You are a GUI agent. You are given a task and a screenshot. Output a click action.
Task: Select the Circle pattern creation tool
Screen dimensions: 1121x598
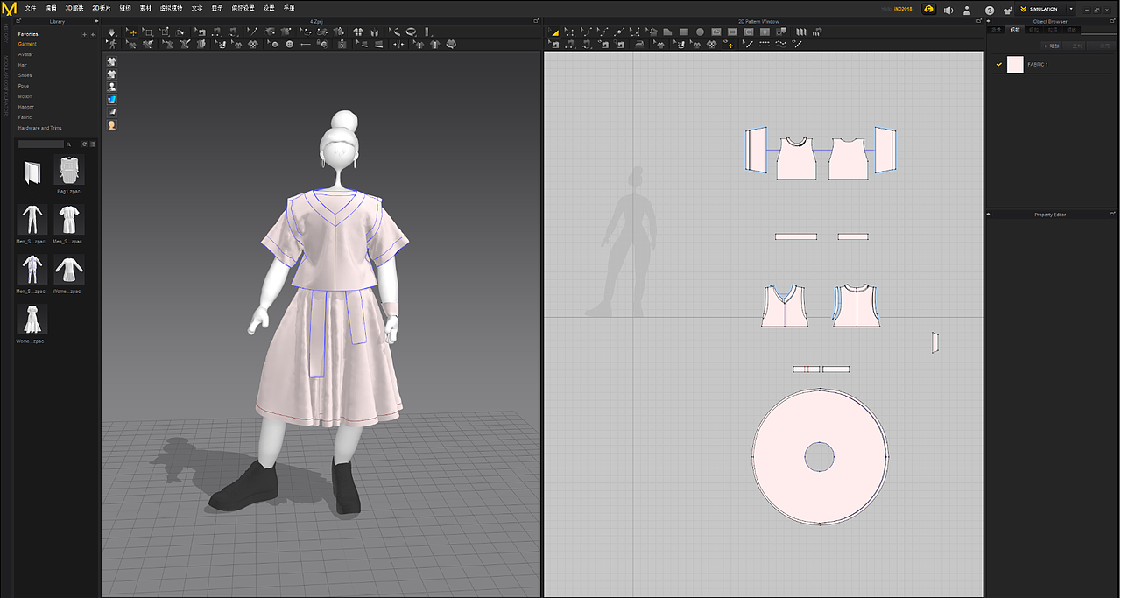pos(701,32)
